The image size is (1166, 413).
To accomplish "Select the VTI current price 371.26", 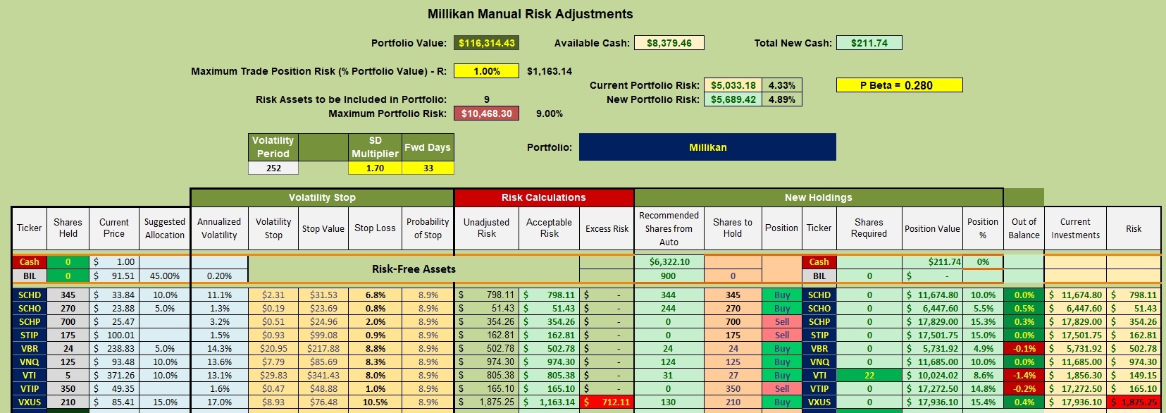I will coord(113,376).
